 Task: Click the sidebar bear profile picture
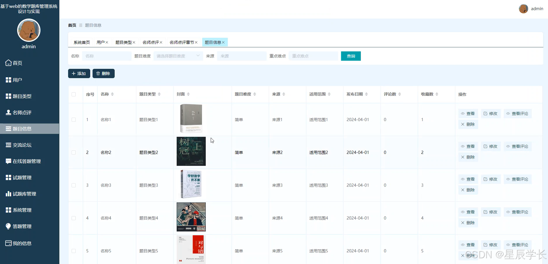[x=29, y=30]
